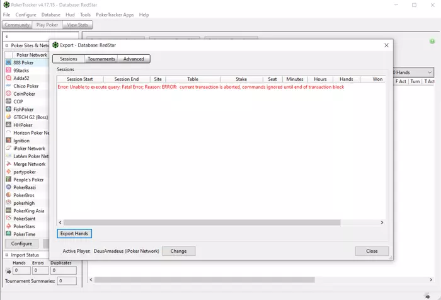Click the red query error message text
441x300 pixels.
click(201, 87)
